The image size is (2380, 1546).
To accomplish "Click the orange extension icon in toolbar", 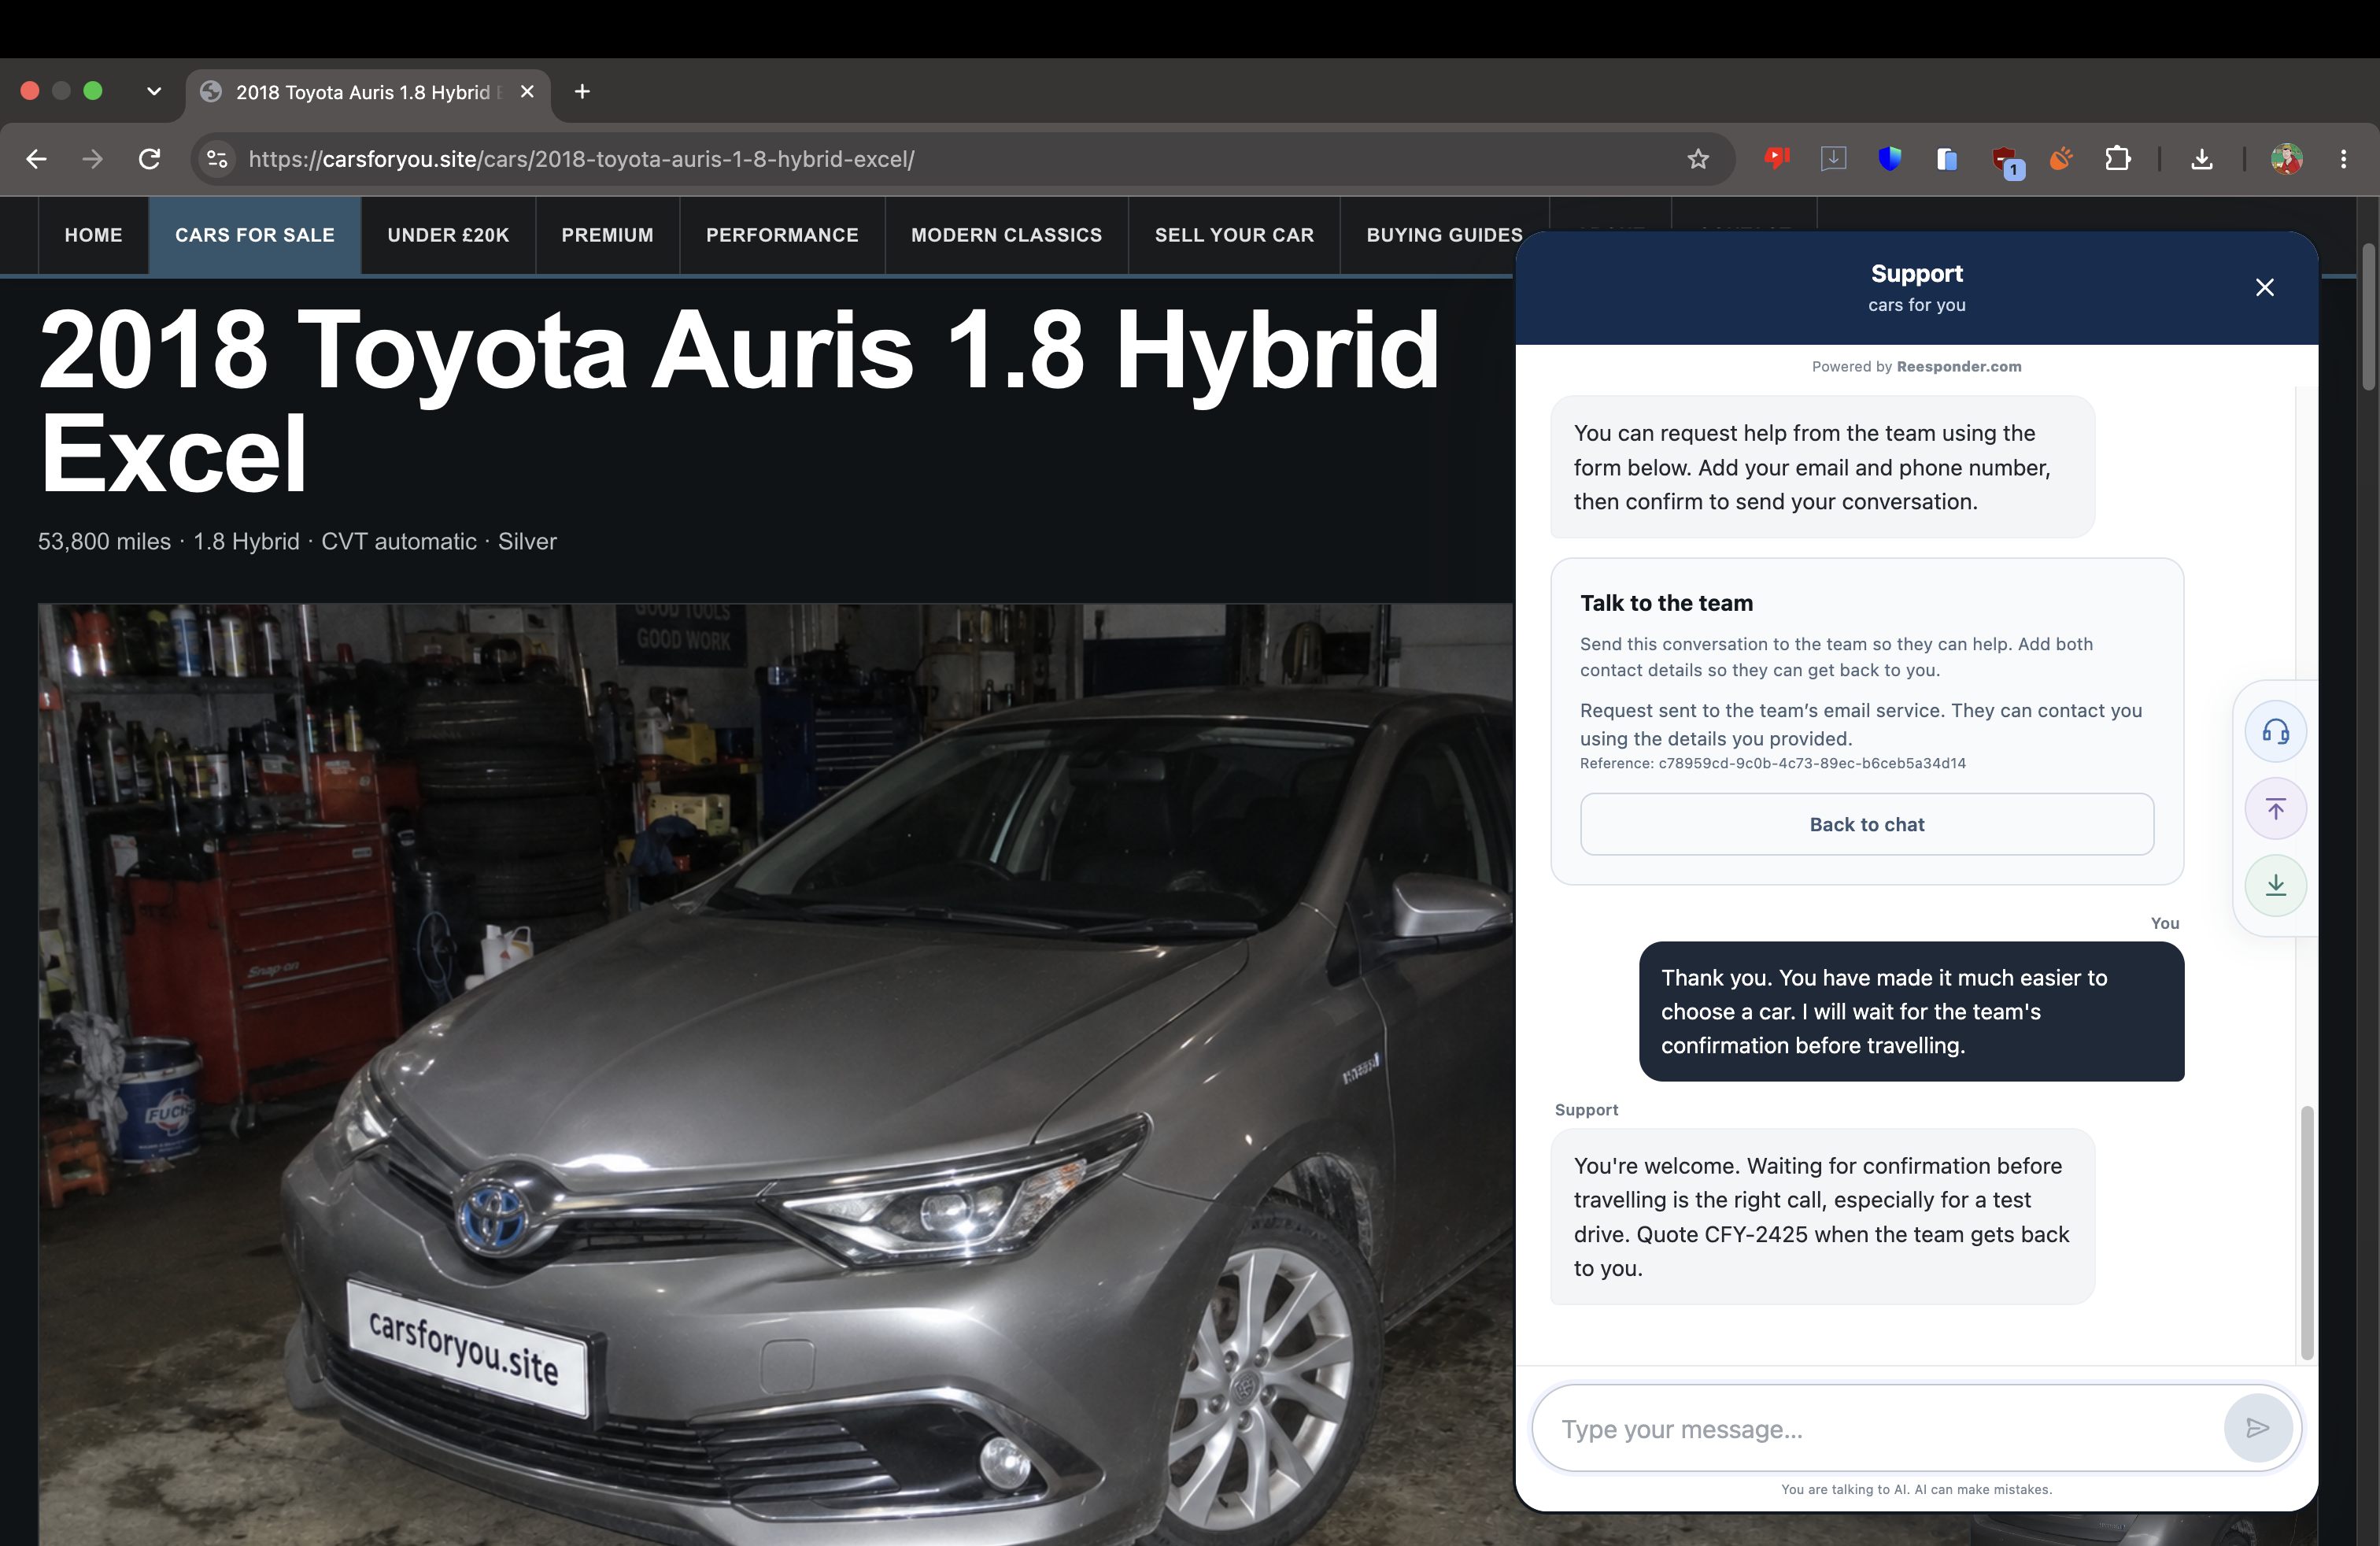I will coord(2061,159).
